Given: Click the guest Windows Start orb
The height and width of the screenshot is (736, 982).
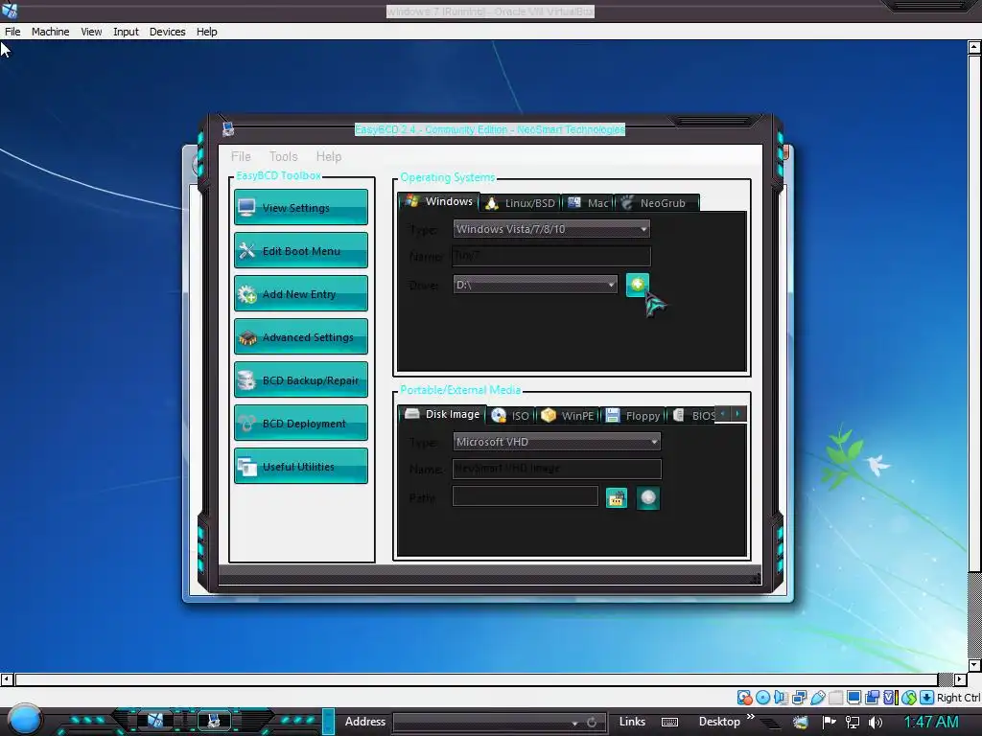Looking at the screenshot, I should 24,720.
